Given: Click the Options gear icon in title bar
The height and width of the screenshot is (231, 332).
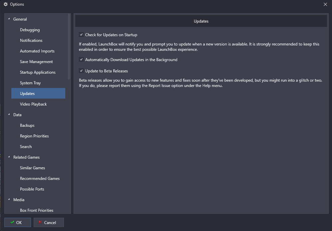Looking at the screenshot, I should click(6, 4).
